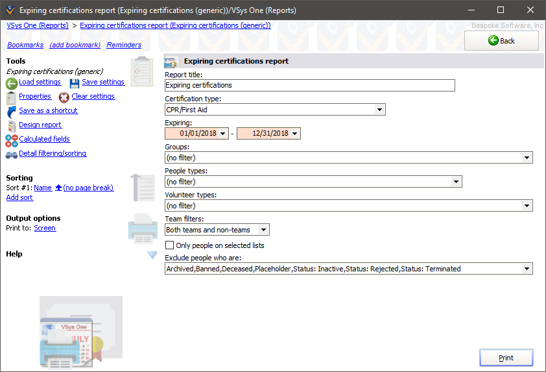
Task: Open the Expiring certifications report breadcrumb link
Action: [175, 25]
